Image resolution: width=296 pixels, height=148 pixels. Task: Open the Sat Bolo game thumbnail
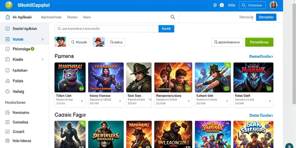point(139,77)
